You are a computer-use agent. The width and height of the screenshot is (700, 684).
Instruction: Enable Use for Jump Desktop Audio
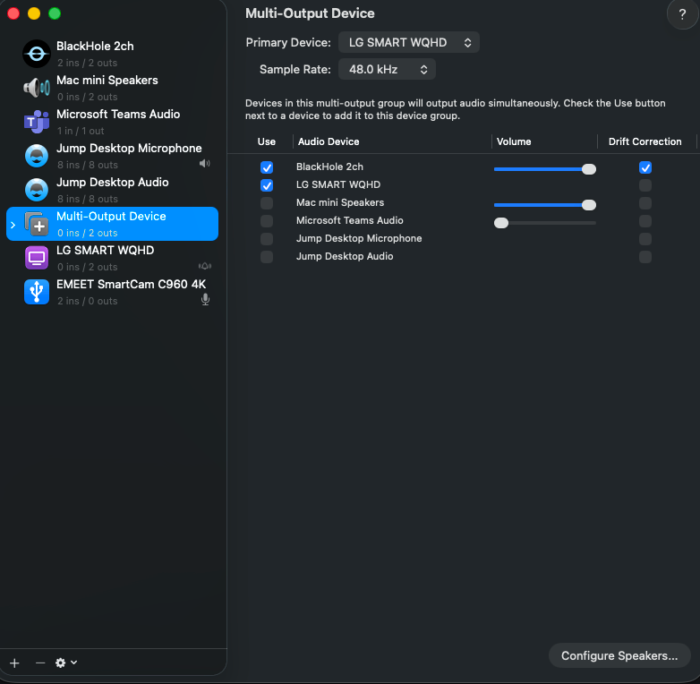click(267, 257)
